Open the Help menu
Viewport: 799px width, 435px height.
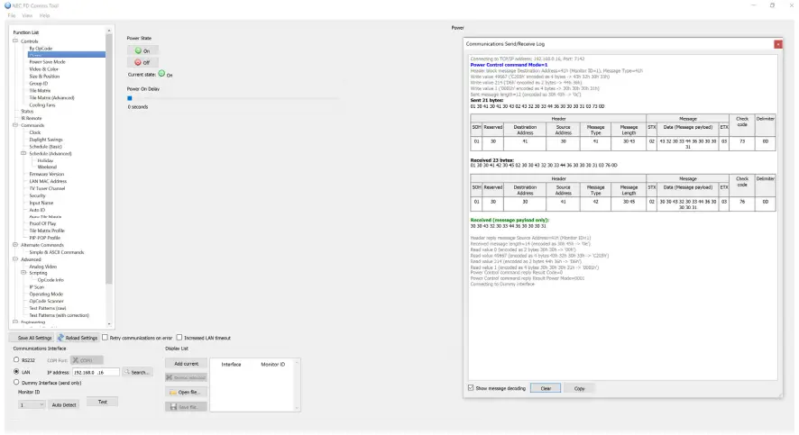coord(44,16)
